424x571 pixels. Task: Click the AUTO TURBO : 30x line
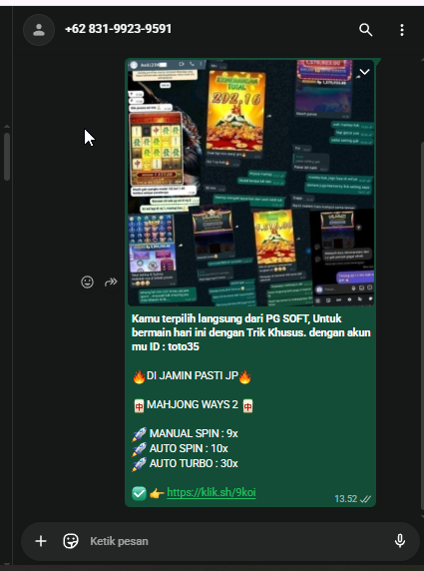(x=185, y=463)
